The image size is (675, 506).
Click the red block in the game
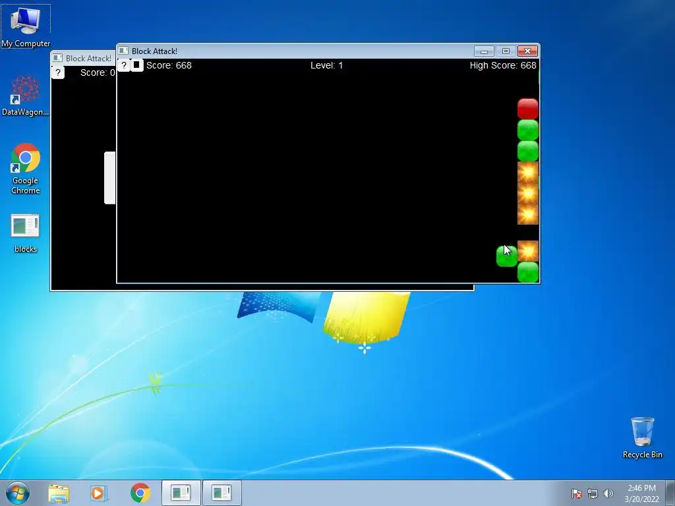coord(528,109)
